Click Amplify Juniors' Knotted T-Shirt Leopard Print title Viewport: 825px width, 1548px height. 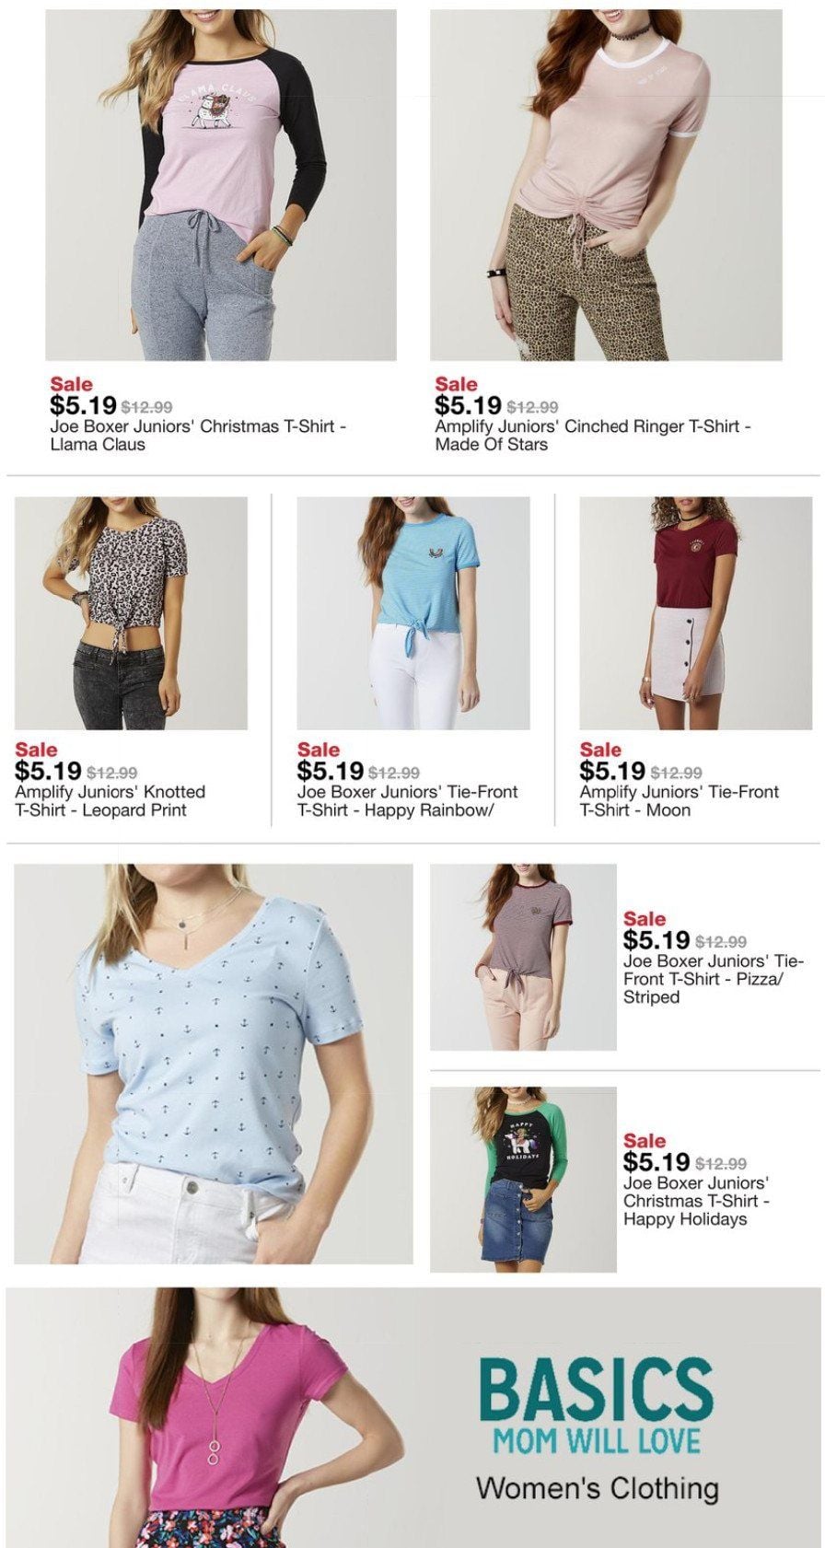110,801
